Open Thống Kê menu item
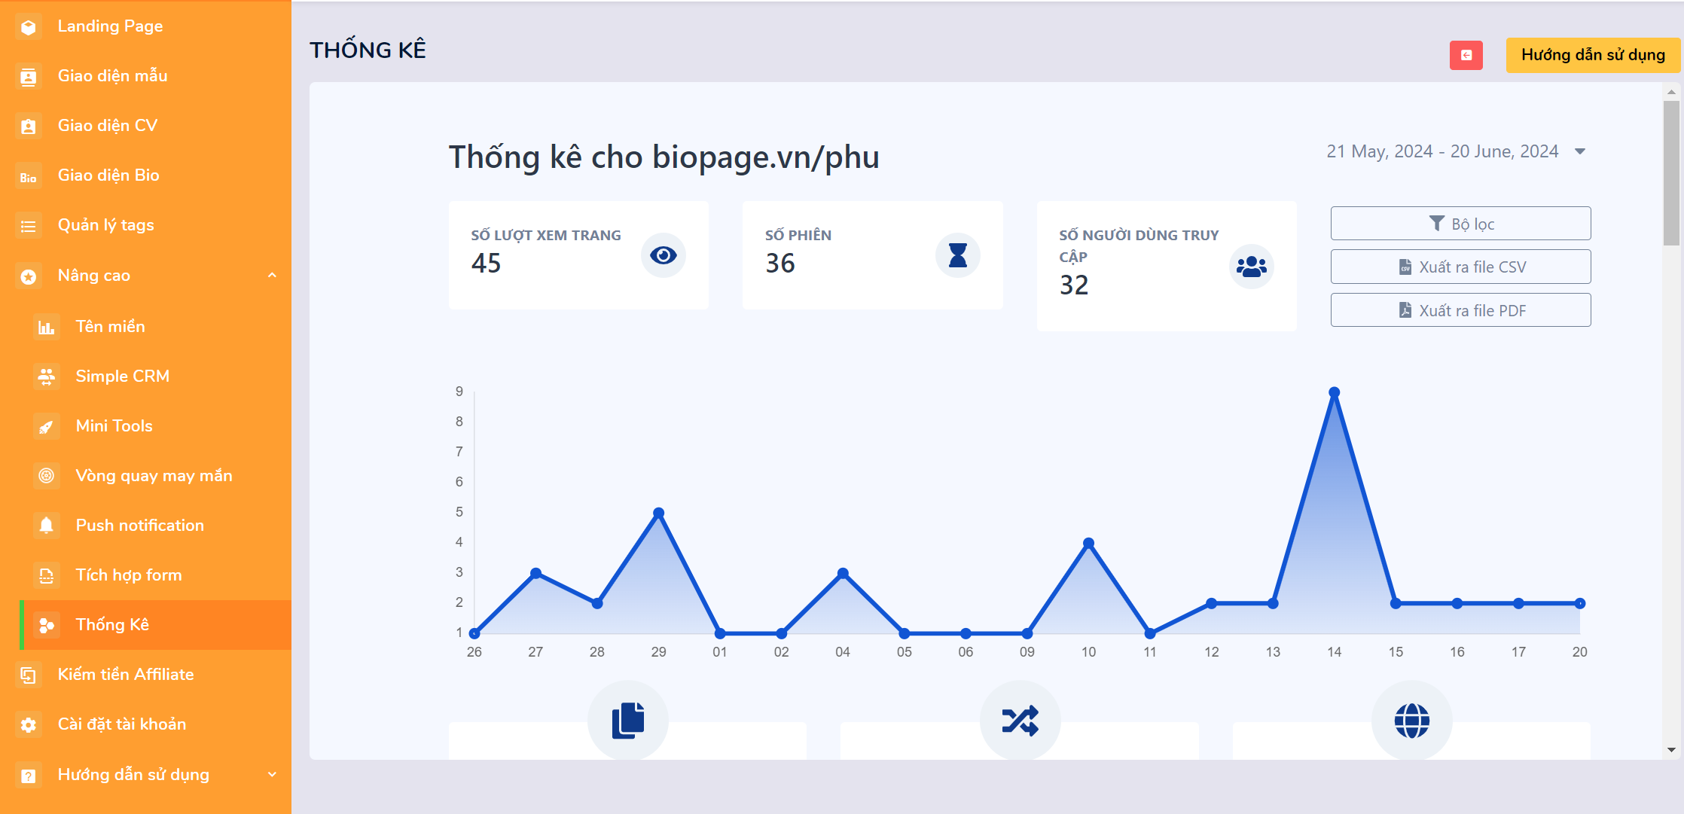The height and width of the screenshot is (814, 1684). (154, 625)
